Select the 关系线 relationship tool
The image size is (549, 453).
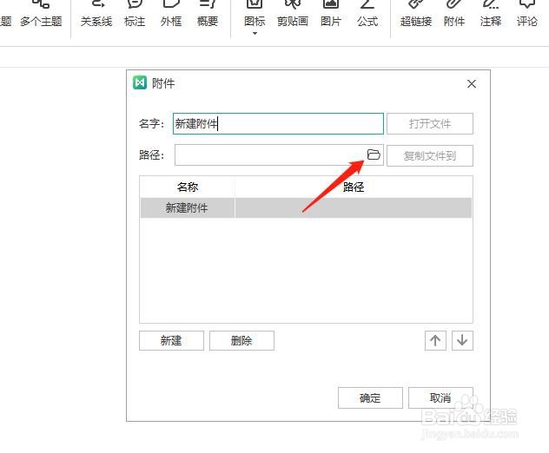(x=96, y=14)
